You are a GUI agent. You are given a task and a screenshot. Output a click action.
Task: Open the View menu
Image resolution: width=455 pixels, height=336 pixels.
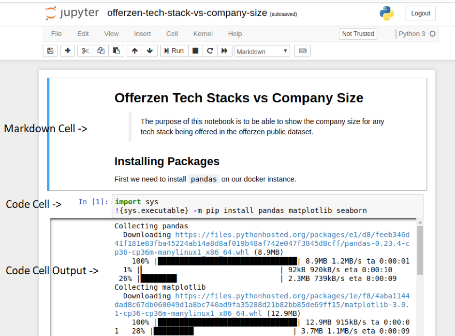pos(111,34)
